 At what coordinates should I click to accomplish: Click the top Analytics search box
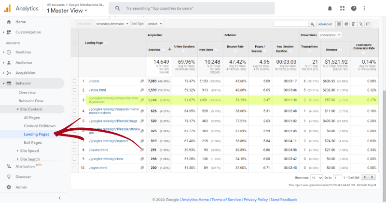pos(192,8)
